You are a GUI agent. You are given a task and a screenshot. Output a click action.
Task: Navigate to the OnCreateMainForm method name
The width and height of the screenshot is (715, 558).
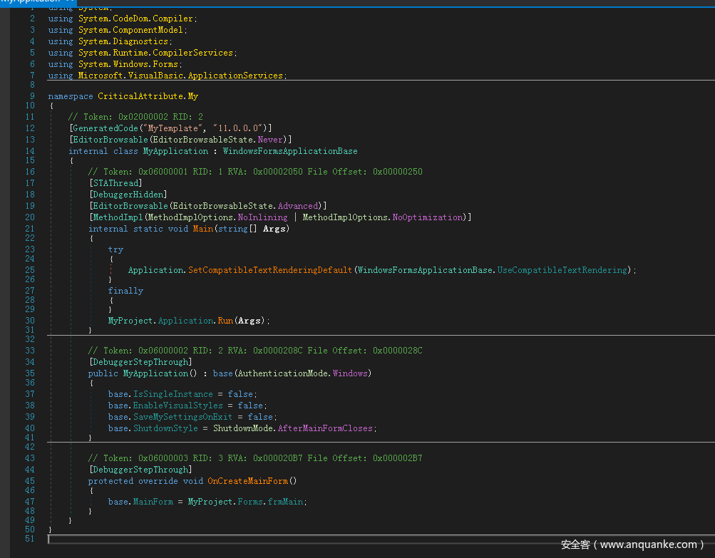[250, 481]
